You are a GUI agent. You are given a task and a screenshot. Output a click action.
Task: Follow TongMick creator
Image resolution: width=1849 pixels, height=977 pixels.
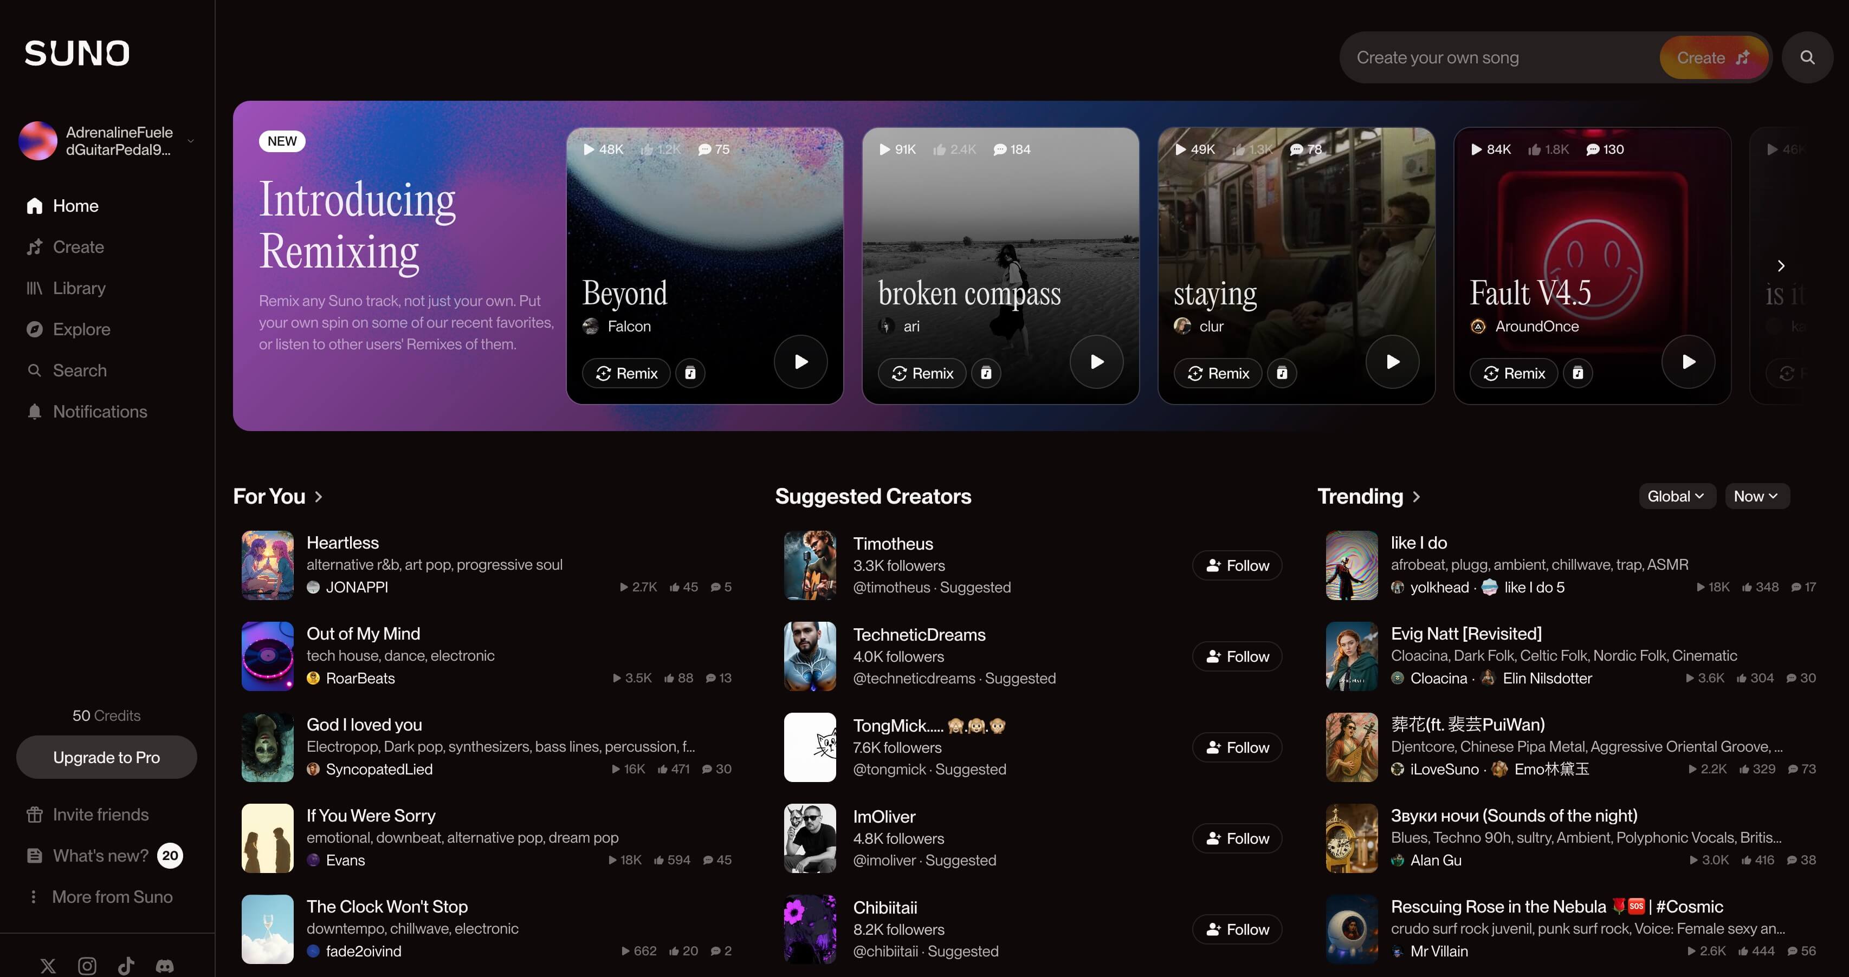[x=1237, y=747]
